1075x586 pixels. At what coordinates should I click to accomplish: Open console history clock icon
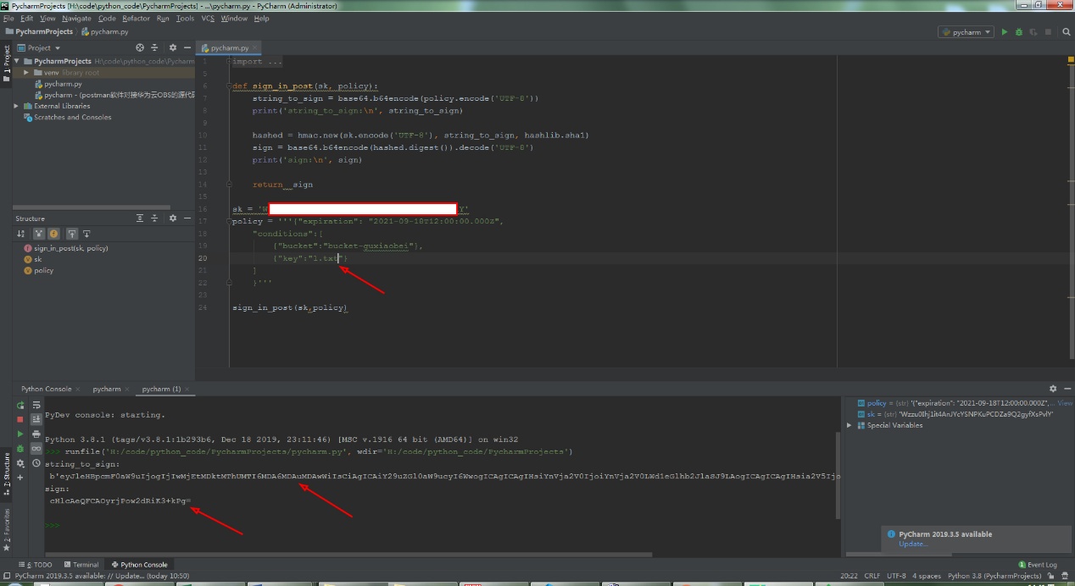coord(36,463)
